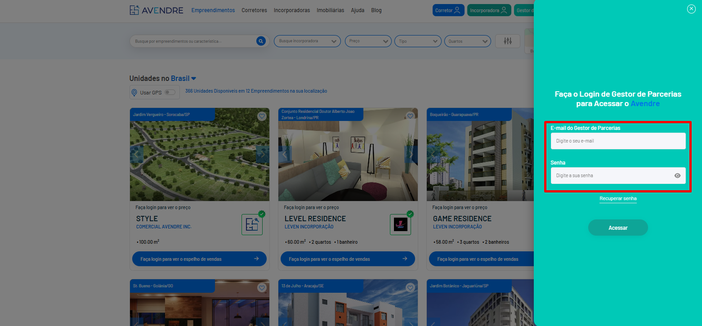Open the Tipo dropdown
The image size is (702, 326).
(418, 41)
